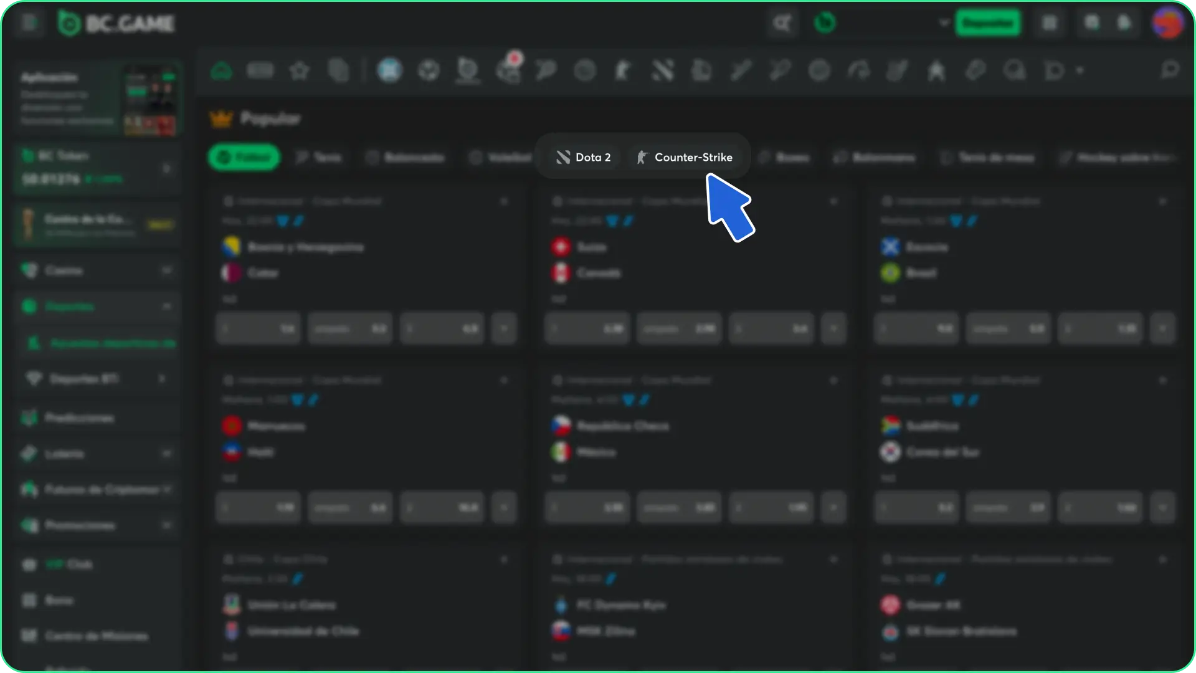Open the Marruecos team name
The image size is (1196, 673).
[x=276, y=426]
